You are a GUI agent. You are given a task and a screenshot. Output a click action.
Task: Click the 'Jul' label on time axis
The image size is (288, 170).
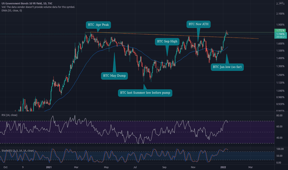click(x=135, y=167)
